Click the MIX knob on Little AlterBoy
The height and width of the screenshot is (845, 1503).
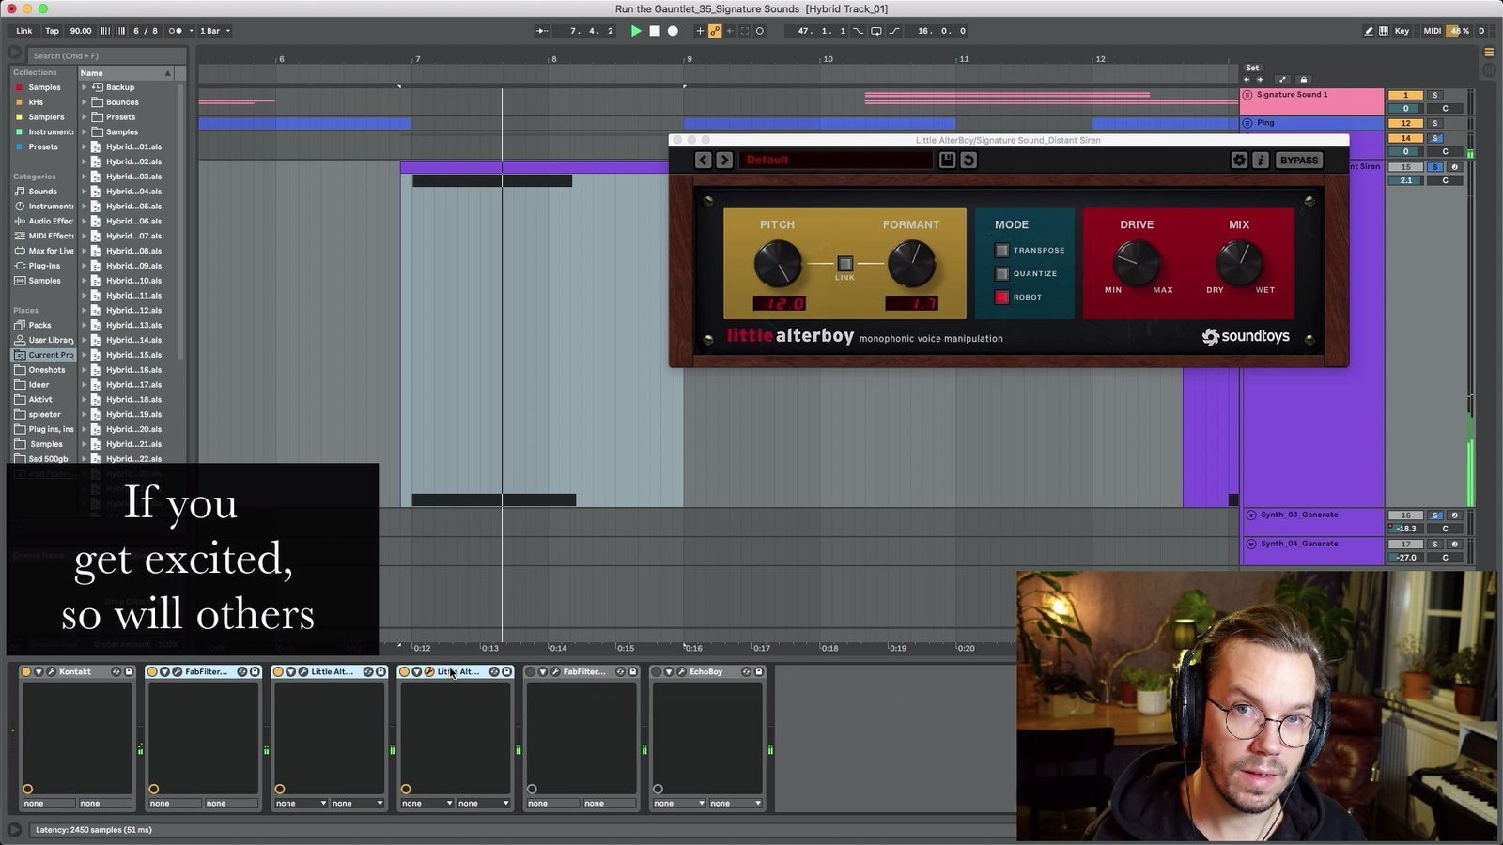click(1239, 264)
